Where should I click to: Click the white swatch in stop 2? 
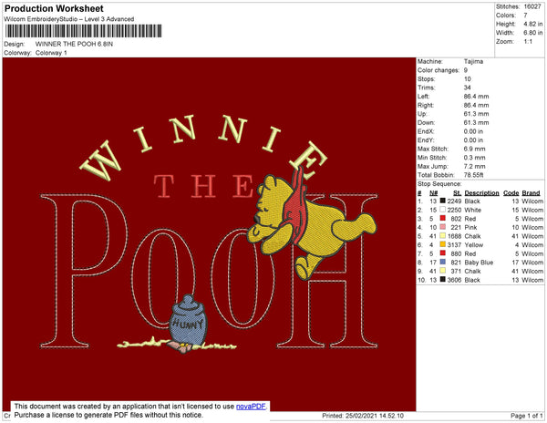(x=443, y=210)
